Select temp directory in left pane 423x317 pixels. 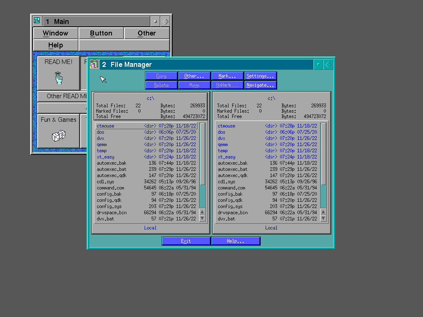(x=147, y=151)
